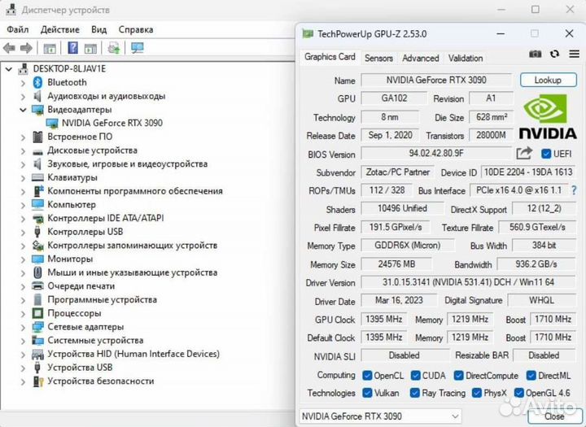Toggle the Vulkan checkbox
This screenshot has width=586, height=427.
(x=367, y=393)
